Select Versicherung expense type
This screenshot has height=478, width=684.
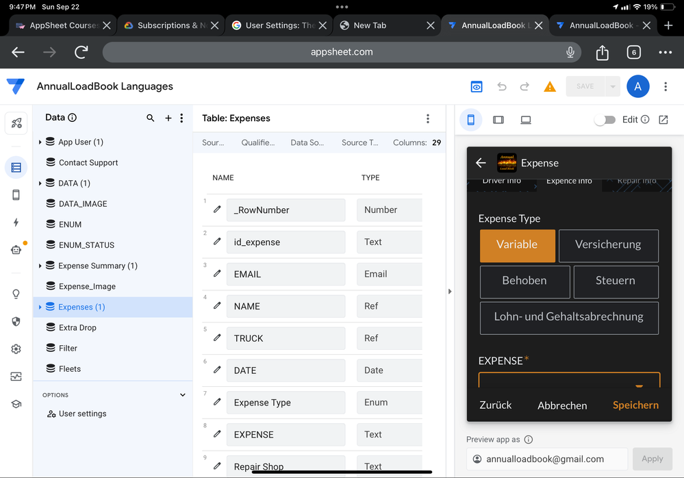tap(608, 246)
